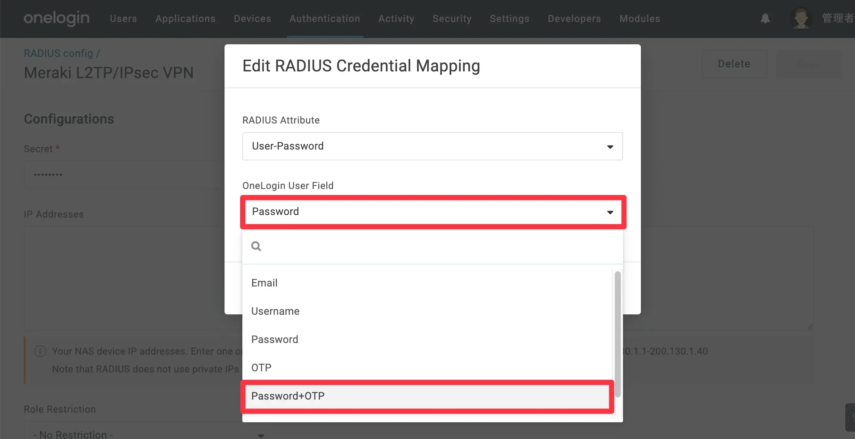Expand the RADIUS Attribute User-Password dropdown
The width and height of the screenshot is (855, 439).
click(432, 146)
